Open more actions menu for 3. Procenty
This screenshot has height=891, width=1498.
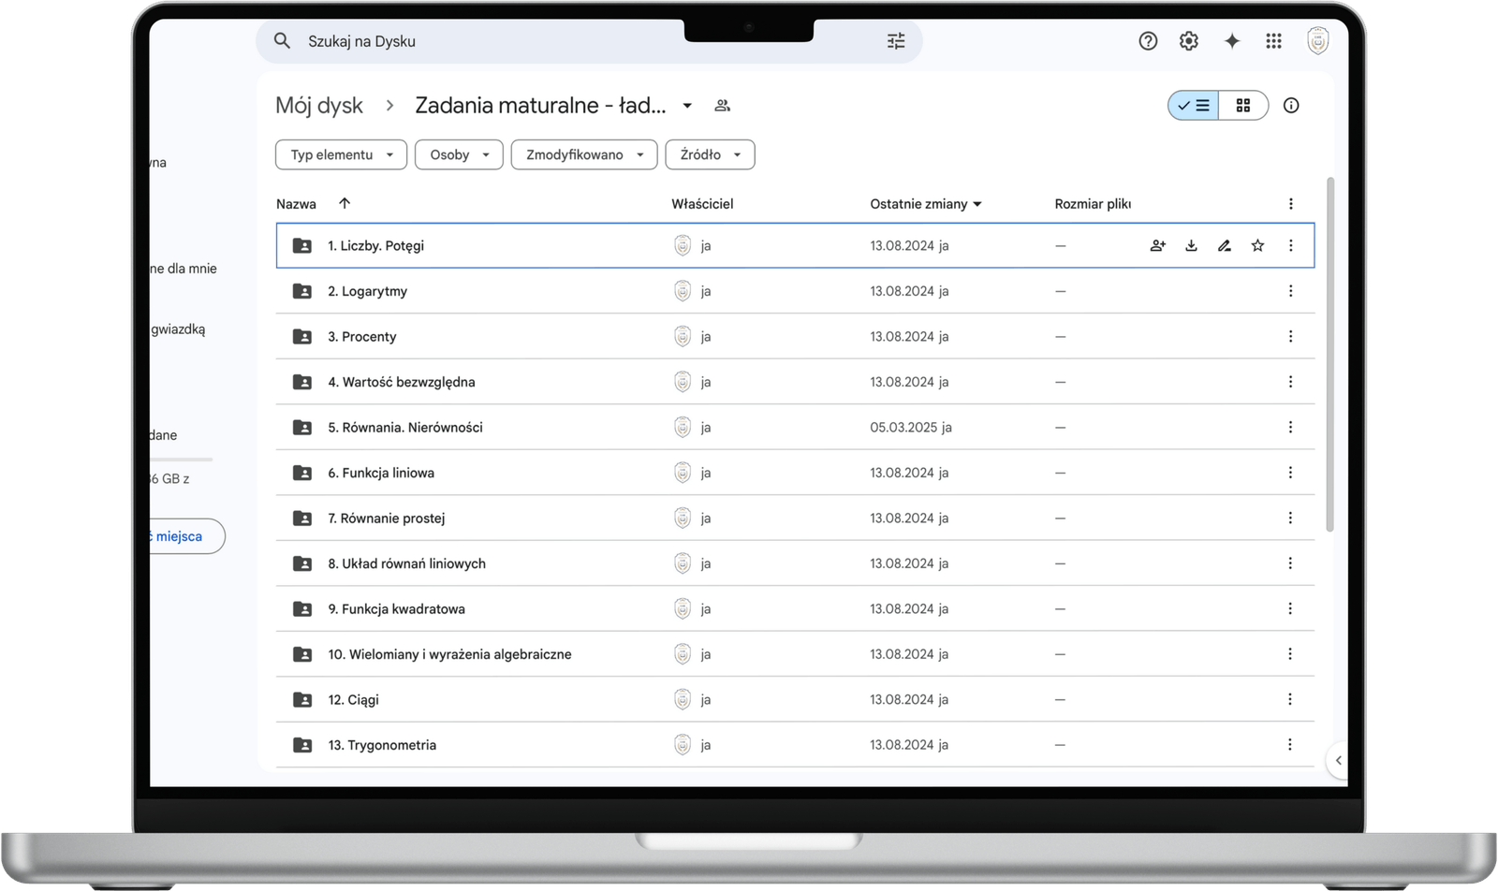click(1290, 337)
